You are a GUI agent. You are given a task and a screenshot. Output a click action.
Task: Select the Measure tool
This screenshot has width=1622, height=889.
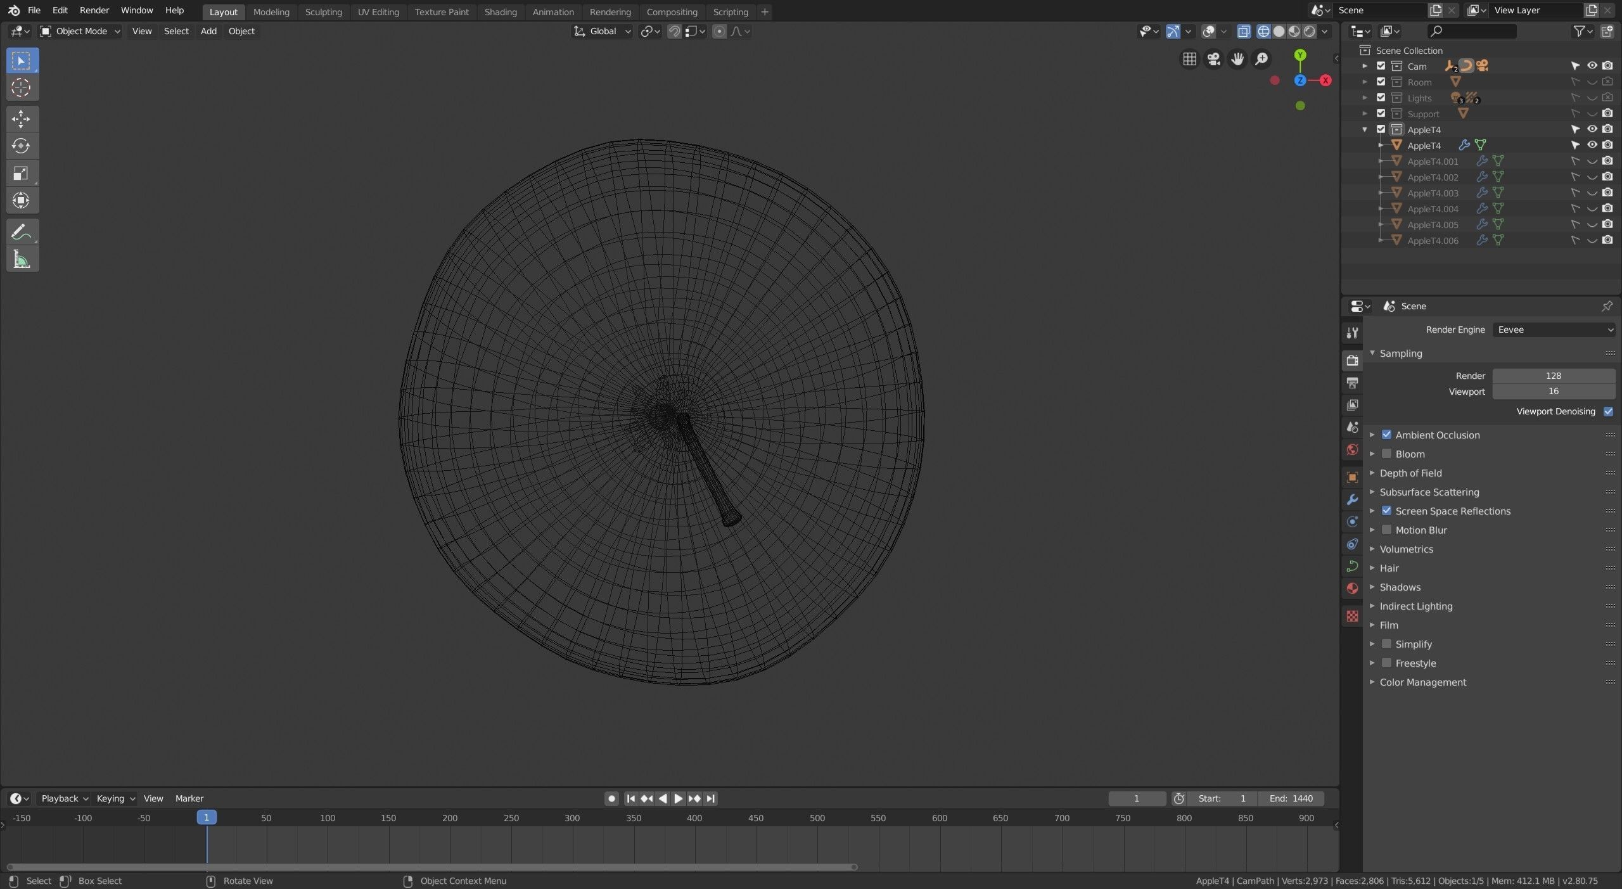(22, 259)
